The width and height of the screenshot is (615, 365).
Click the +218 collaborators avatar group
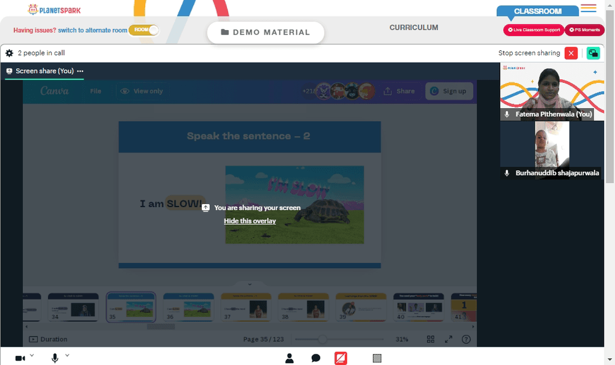(x=338, y=91)
